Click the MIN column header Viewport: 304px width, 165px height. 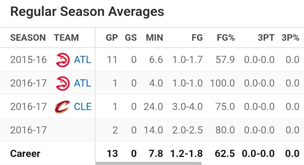point(154,38)
